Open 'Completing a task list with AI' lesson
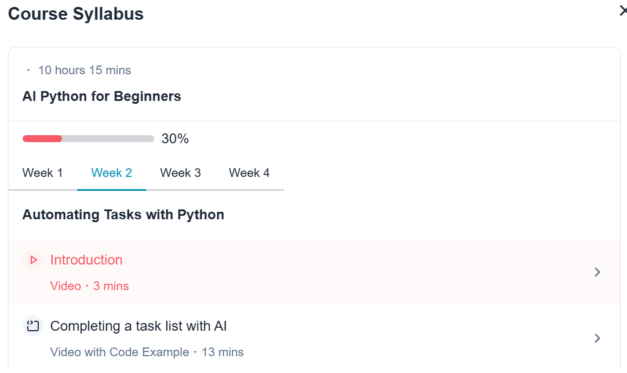Image resolution: width=627 pixels, height=373 pixels. point(138,326)
